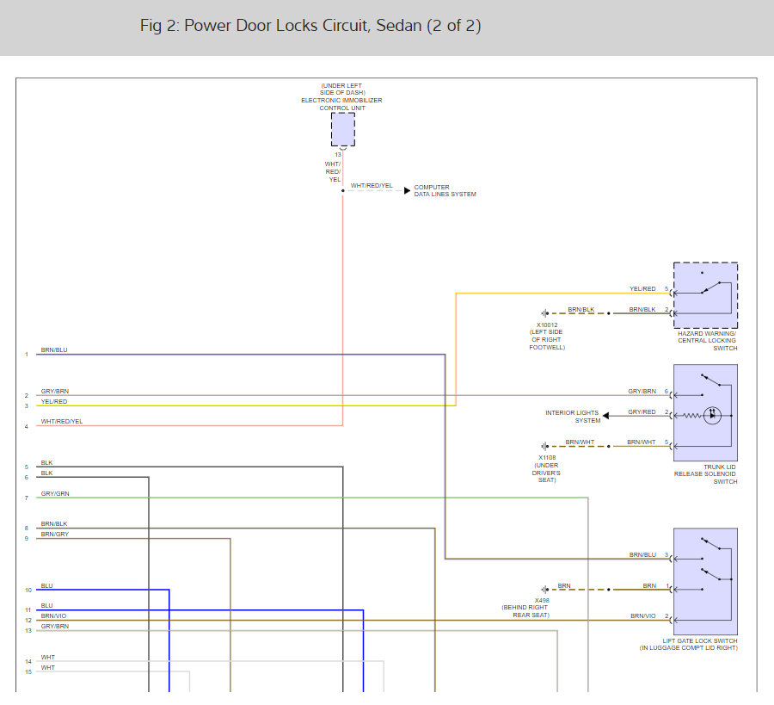The image size is (774, 705).
Task: Click the BRN/VIO wire label at pin 12
Action: (54, 616)
